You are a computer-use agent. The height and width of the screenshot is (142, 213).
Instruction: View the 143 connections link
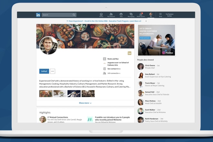pos(114,73)
